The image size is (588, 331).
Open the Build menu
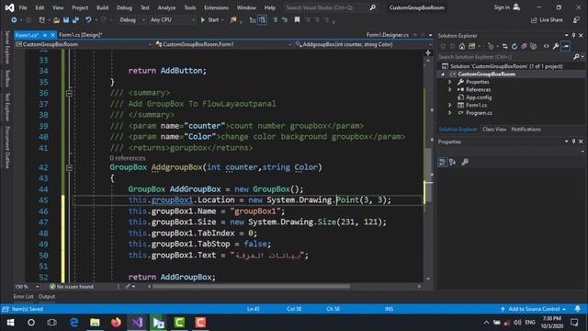point(102,7)
